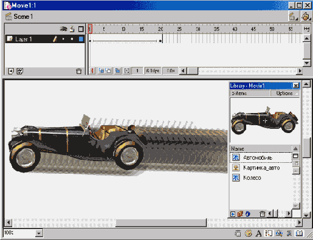313x240 pixels.
Task: Add a new layer with insert layer icon
Action: [x=10, y=71]
